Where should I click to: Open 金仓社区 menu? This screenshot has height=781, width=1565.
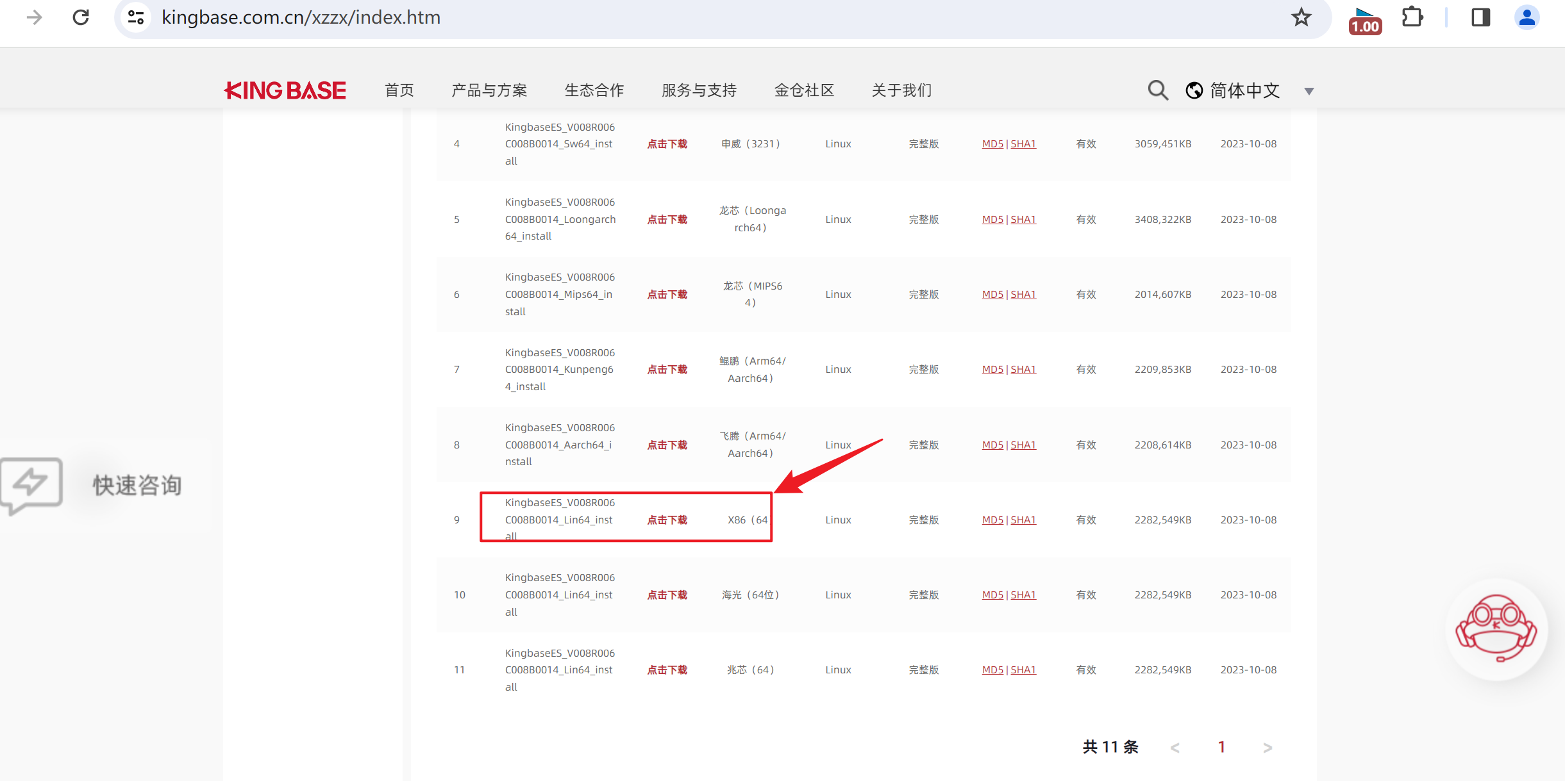pyautogui.click(x=804, y=90)
